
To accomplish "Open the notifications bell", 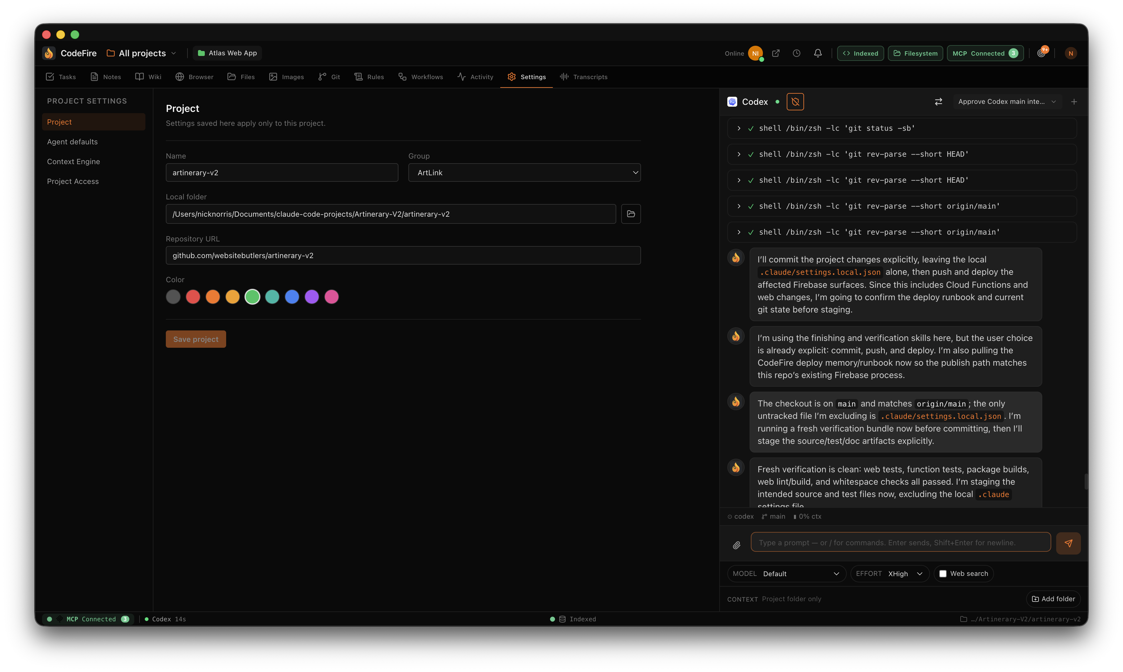I will click(x=818, y=53).
